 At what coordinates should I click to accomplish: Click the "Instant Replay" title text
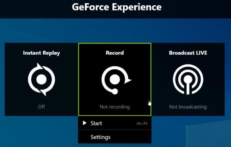tap(42, 53)
